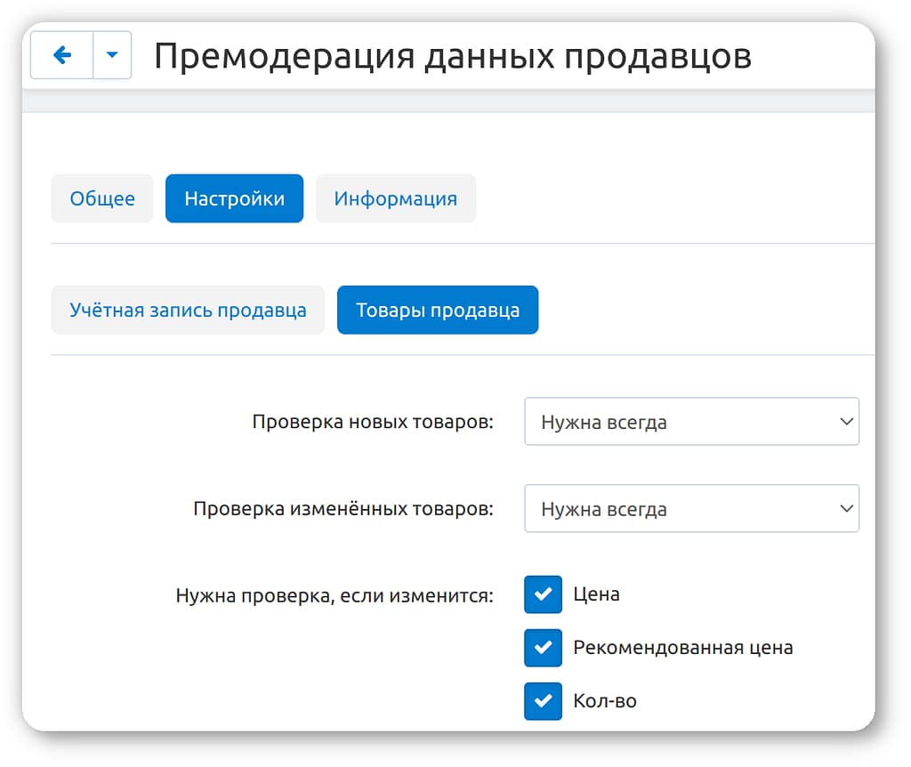
Task: Select the Товары продавца section
Action: [x=437, y=311]
